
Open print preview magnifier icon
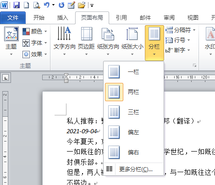37,5
